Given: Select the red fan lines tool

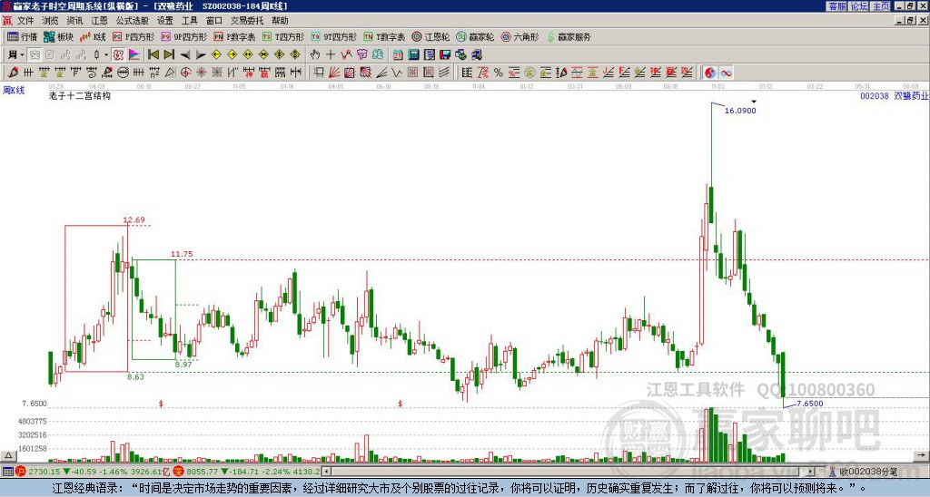Looking at the screenshot, I should point(334,73).
